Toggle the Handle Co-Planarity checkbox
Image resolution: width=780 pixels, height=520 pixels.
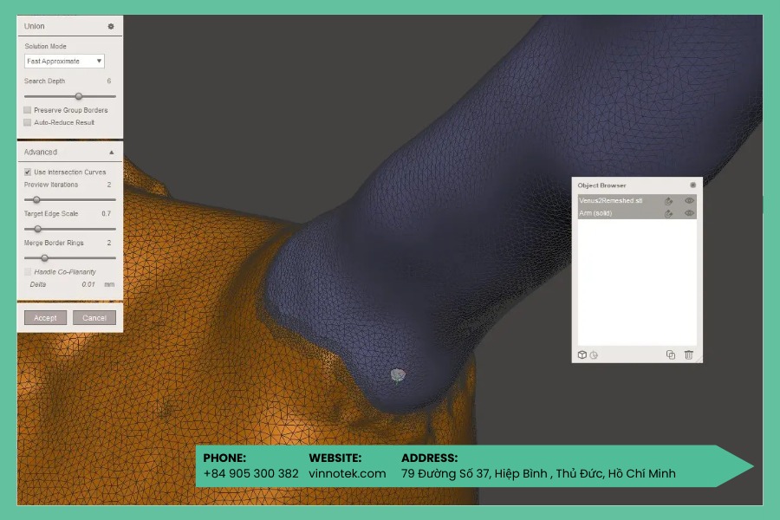(28, 271)
